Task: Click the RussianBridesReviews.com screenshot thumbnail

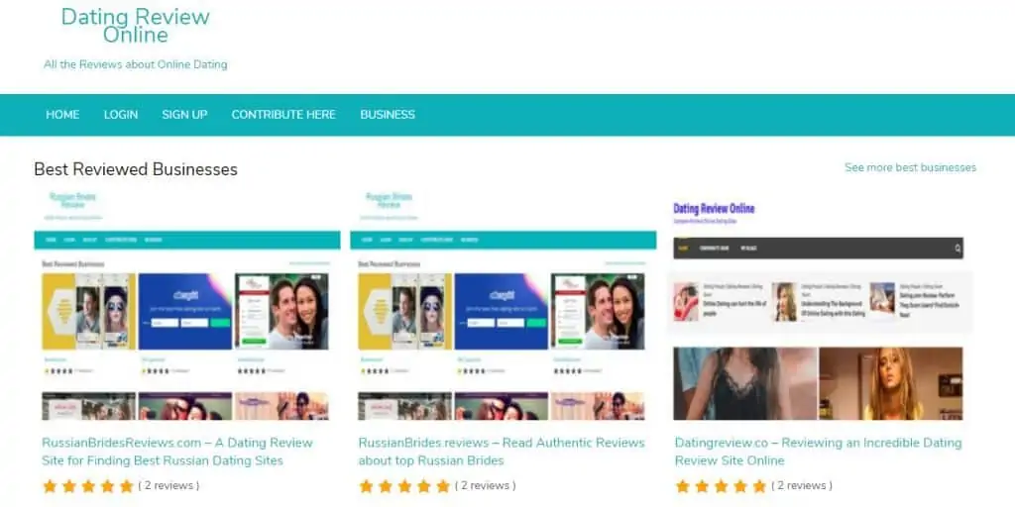Action: point(187,305)
